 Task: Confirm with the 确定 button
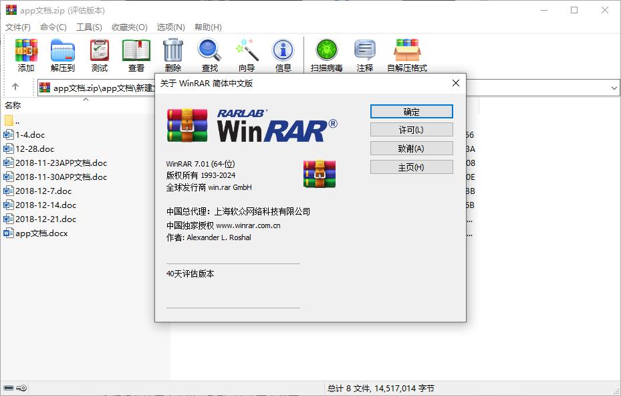[412, 112]
